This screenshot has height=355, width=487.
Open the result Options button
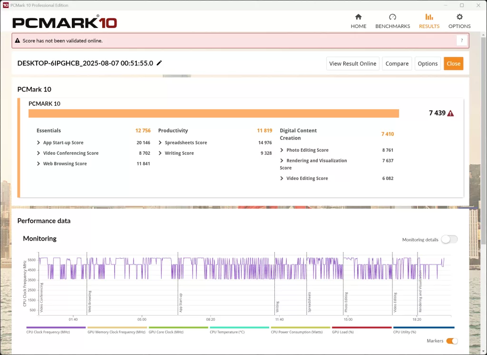pyautogui.click(x=428, y=64)
